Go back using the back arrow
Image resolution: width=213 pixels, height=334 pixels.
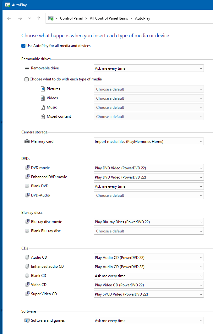point(9,18)
